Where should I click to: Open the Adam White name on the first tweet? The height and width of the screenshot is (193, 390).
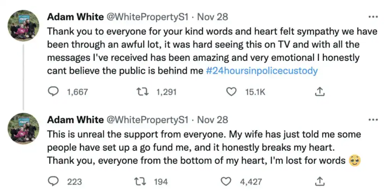click(x=75, y=17)
